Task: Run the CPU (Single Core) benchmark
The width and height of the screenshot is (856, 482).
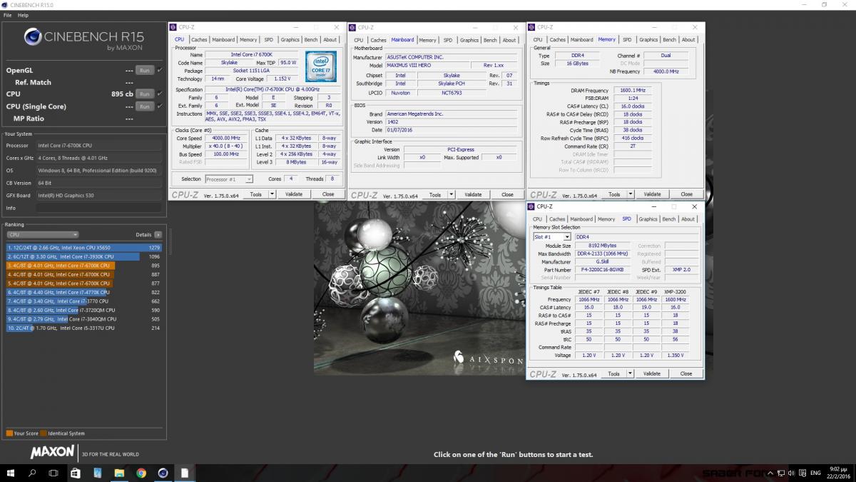Action: click(144, 106)
